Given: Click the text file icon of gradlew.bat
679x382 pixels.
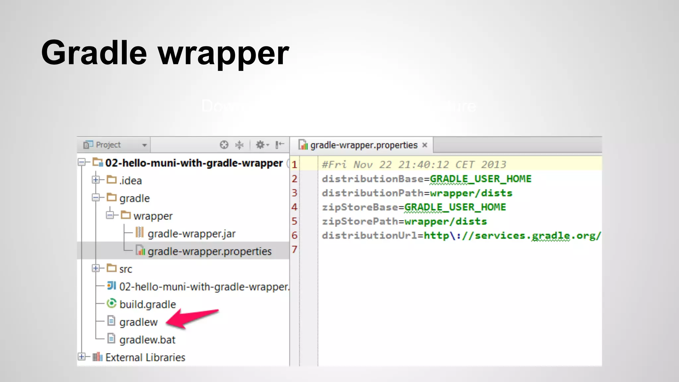Looking at the screenshot, I should tap(111, 338).
